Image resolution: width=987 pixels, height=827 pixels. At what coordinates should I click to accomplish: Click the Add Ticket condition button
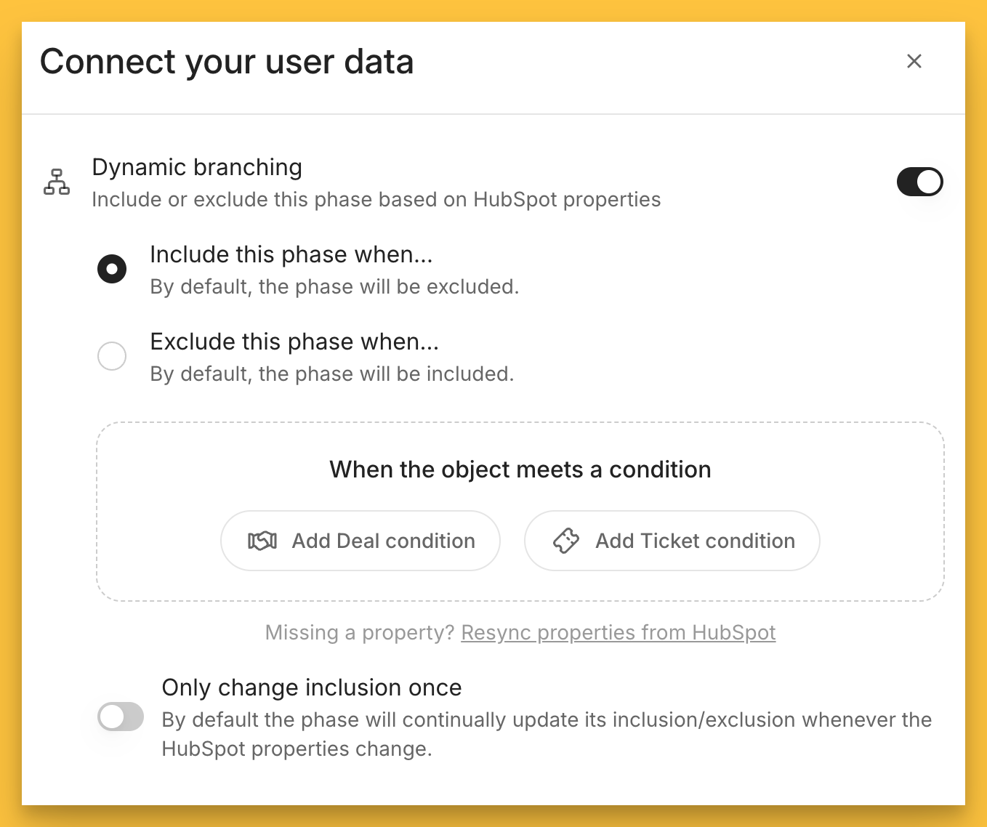point(672,541)
